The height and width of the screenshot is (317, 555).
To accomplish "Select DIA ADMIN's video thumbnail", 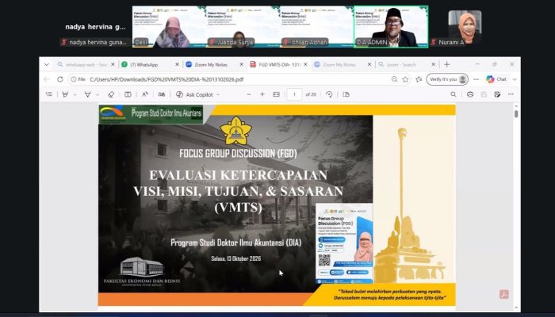I will point(391,26).
